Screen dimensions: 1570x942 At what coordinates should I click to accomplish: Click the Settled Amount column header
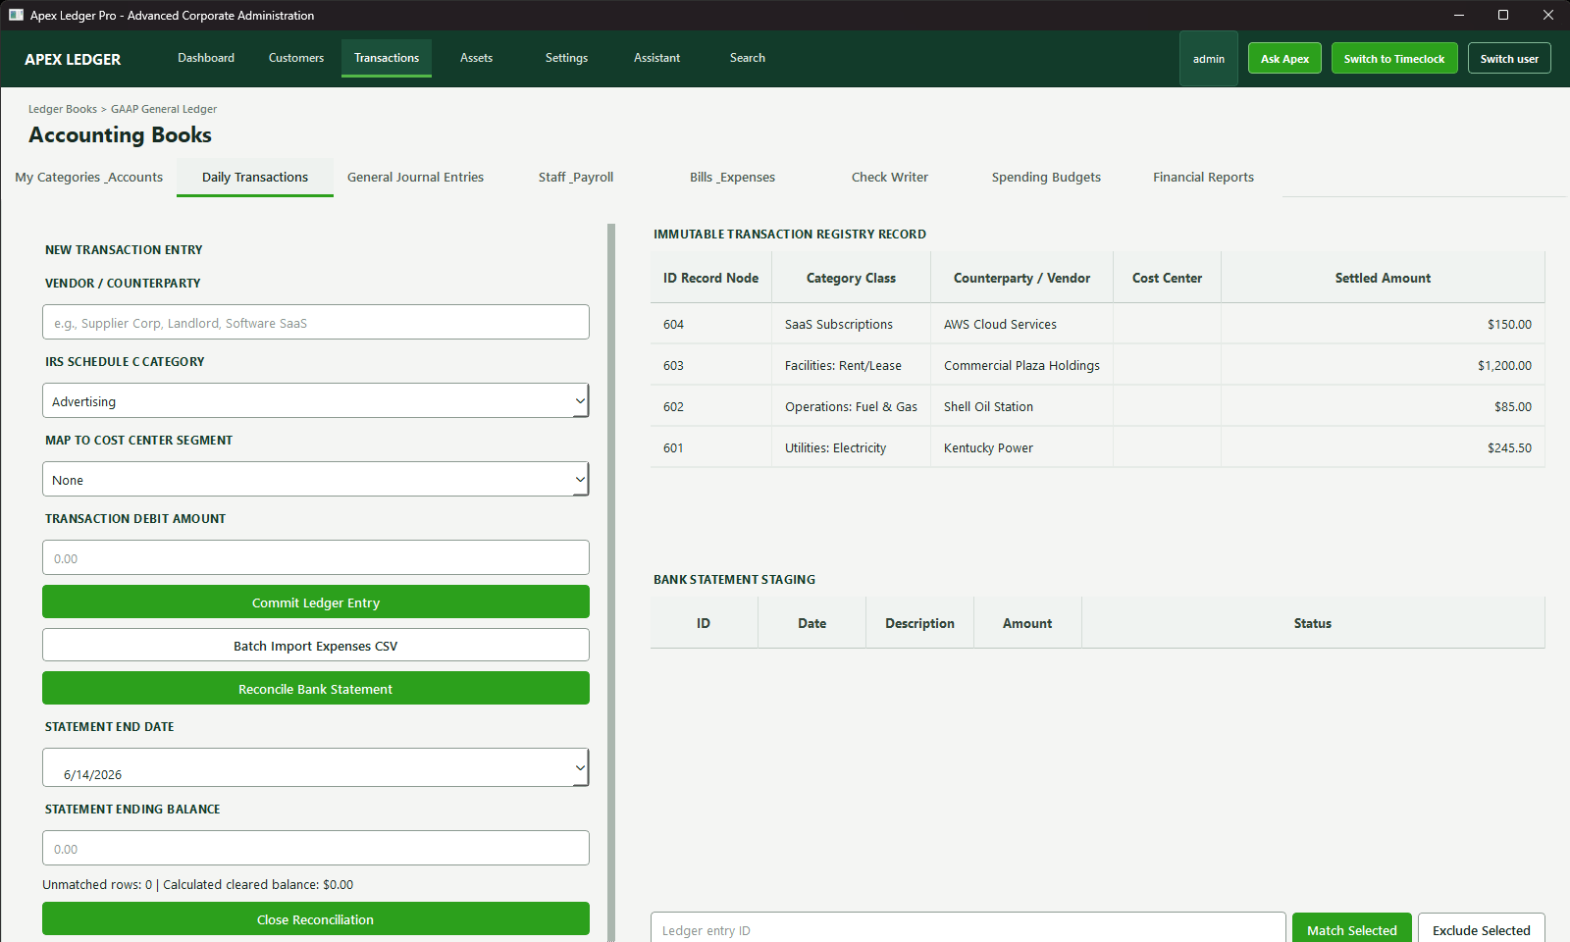click(x=1383, y=278)
